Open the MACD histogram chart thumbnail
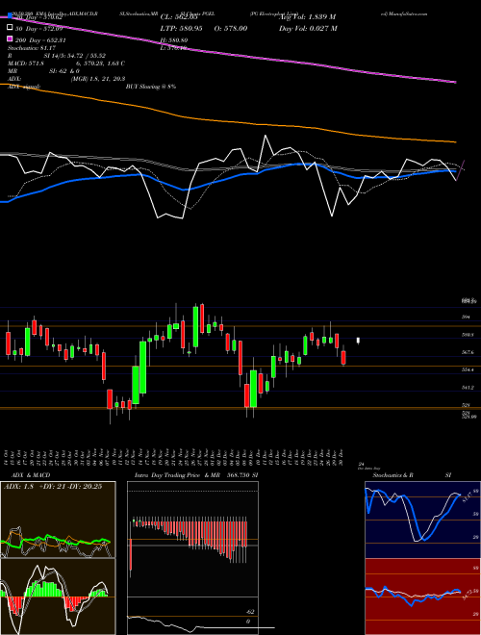481x635 pixels. click(58, 597)
